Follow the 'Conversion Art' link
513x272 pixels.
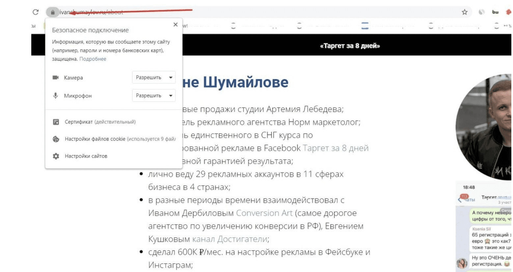pyautogui.click(x=264, y=213)
